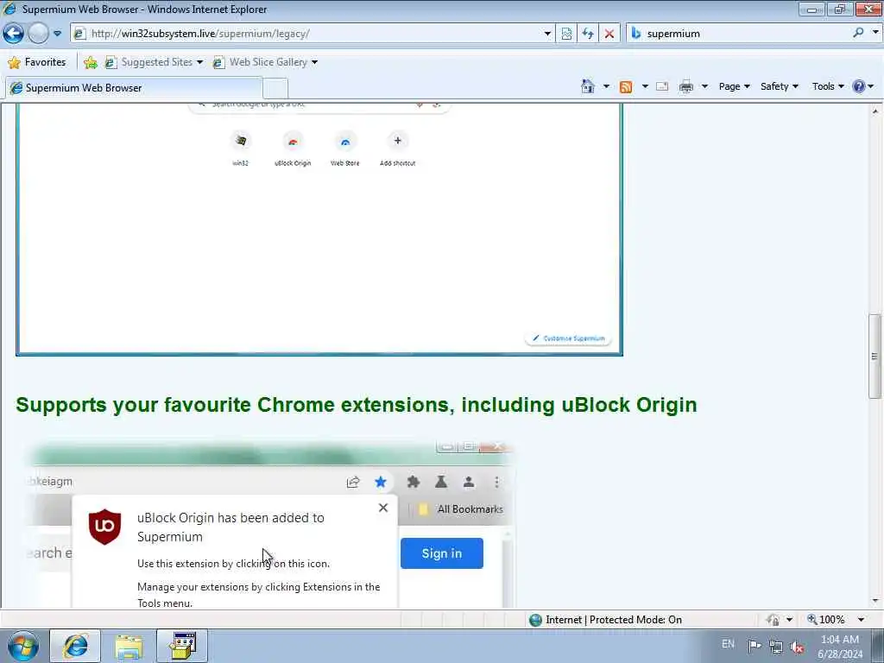Click the Refresh page icon
Viewport: 884px width, 663px height.
point(588,34)
